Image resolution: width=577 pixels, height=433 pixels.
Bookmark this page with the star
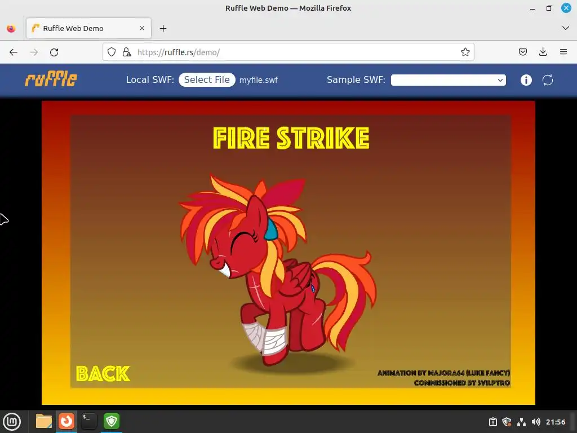pyautogui.click(x=465, y=52)
